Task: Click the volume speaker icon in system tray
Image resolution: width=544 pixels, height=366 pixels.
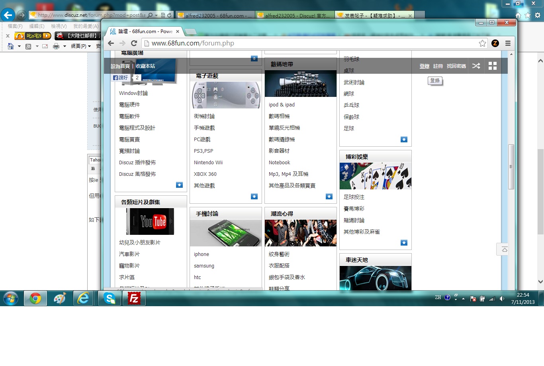Action: pos(502,299)
